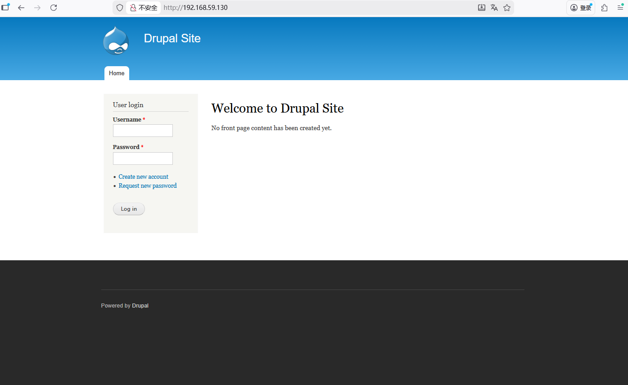Click the 登录 account sign-in button
The height and width of the screenshot is (385, 628).
pyautogui.click(x=581, y=8)
